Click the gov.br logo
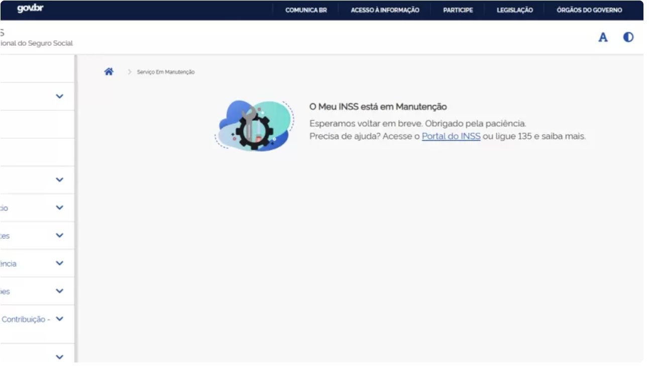649x374 pixels. tap(30, 9)
